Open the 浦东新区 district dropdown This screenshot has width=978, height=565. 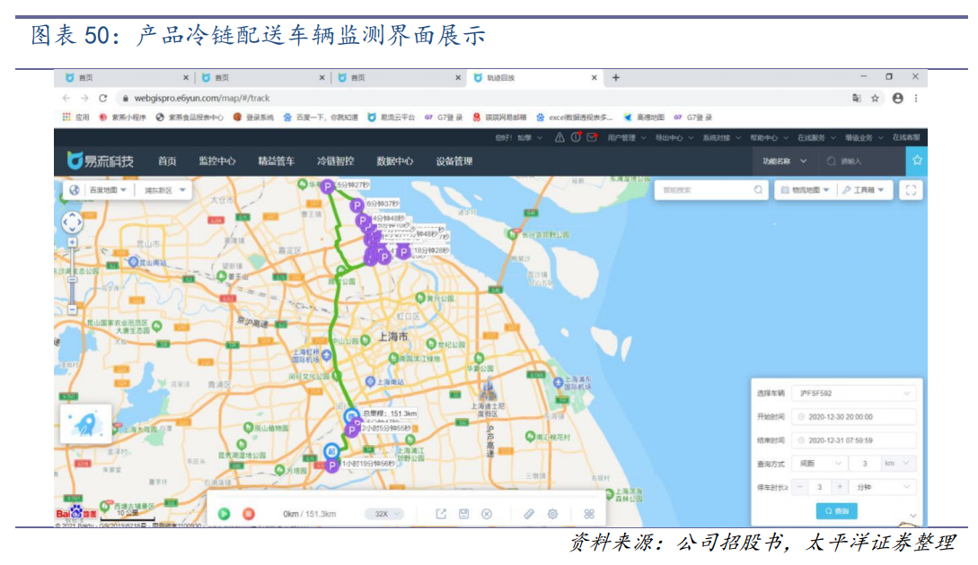coord(164,190)
